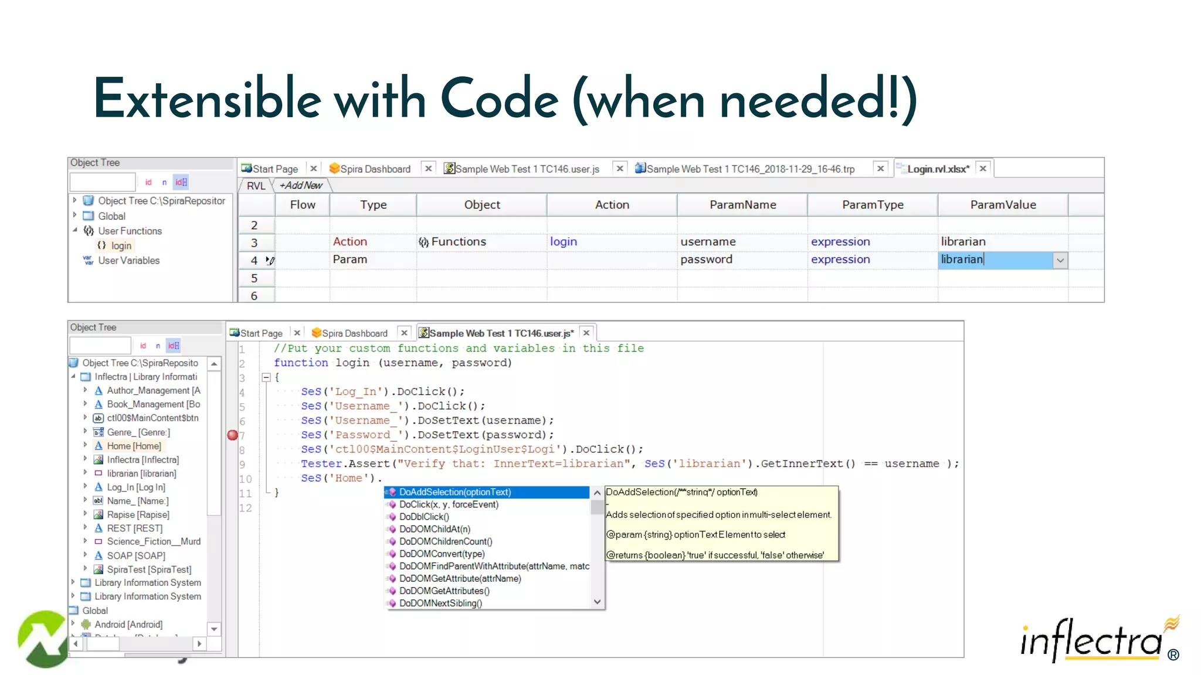1201x675 pixels.
Task: Select the login function icon under User Functions
Action: coord(102,246)
